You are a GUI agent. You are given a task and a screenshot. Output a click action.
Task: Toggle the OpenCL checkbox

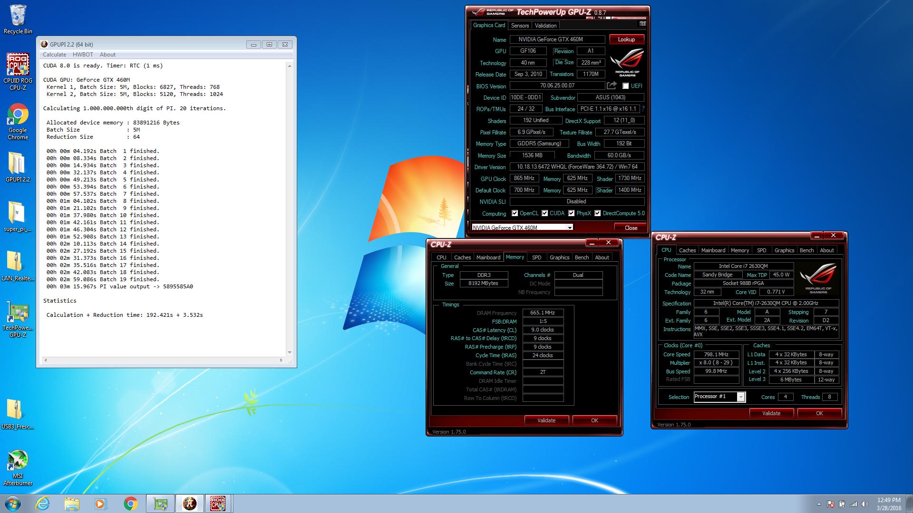(515, 213)
